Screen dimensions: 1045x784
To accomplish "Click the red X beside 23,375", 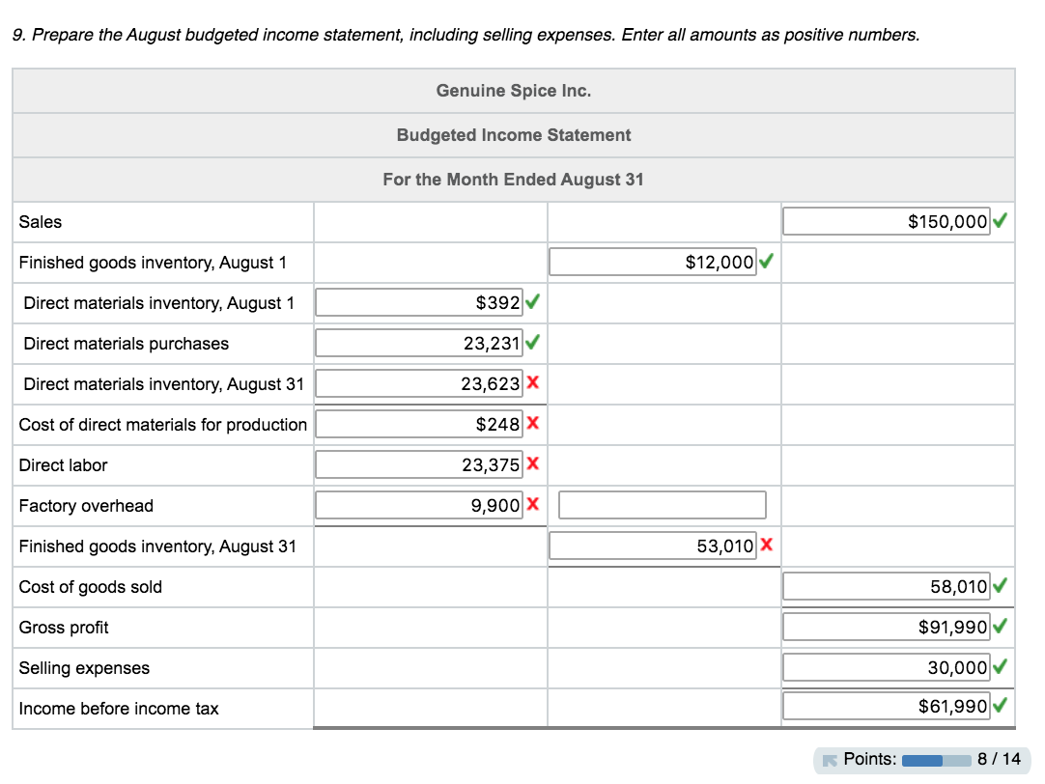I will pyautogui.click(x=532, y=463).
